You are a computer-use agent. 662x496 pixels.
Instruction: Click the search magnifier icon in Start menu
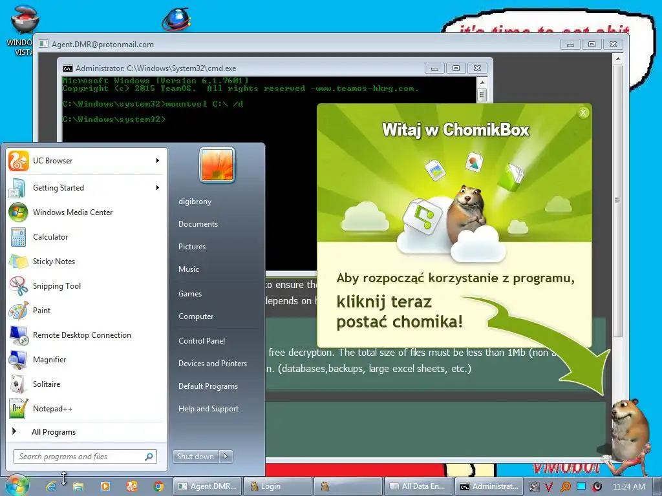click(149, 457)
